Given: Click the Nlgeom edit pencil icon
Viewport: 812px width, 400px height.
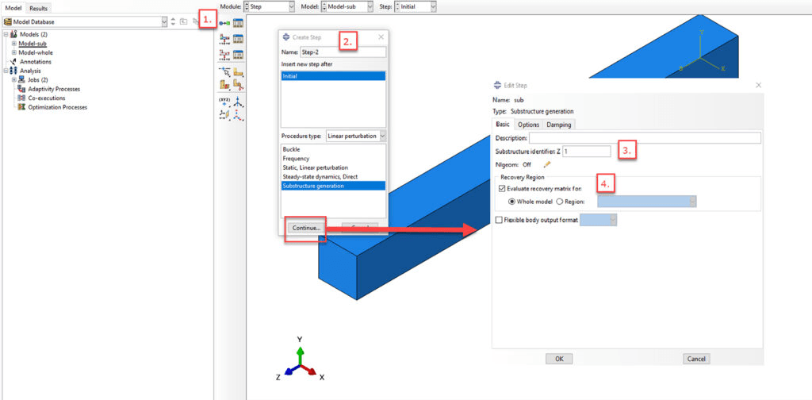Looking at the screenshot, I should 546,164.
